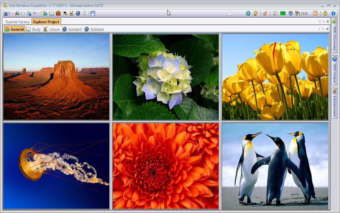Click the light bulb icon
The image size is (340, 213).
pos(248,13)
